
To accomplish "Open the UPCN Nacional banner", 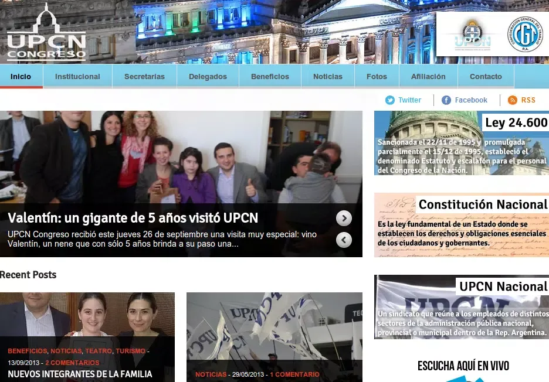I will point(462,307).
